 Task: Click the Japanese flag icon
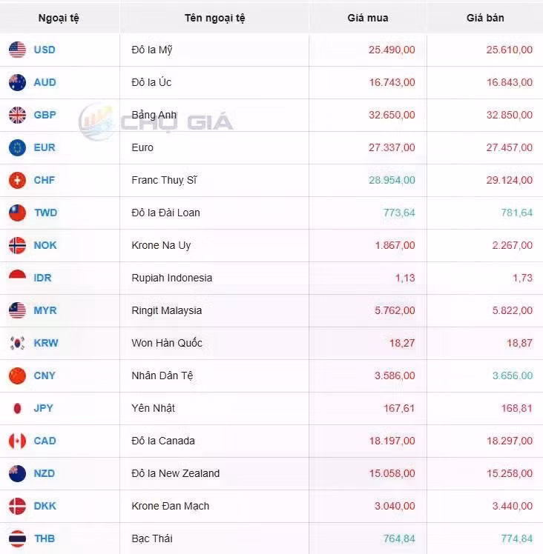[17, 408]
